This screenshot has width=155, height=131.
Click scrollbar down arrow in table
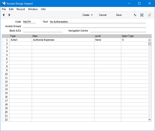click(x=150, y=119)
